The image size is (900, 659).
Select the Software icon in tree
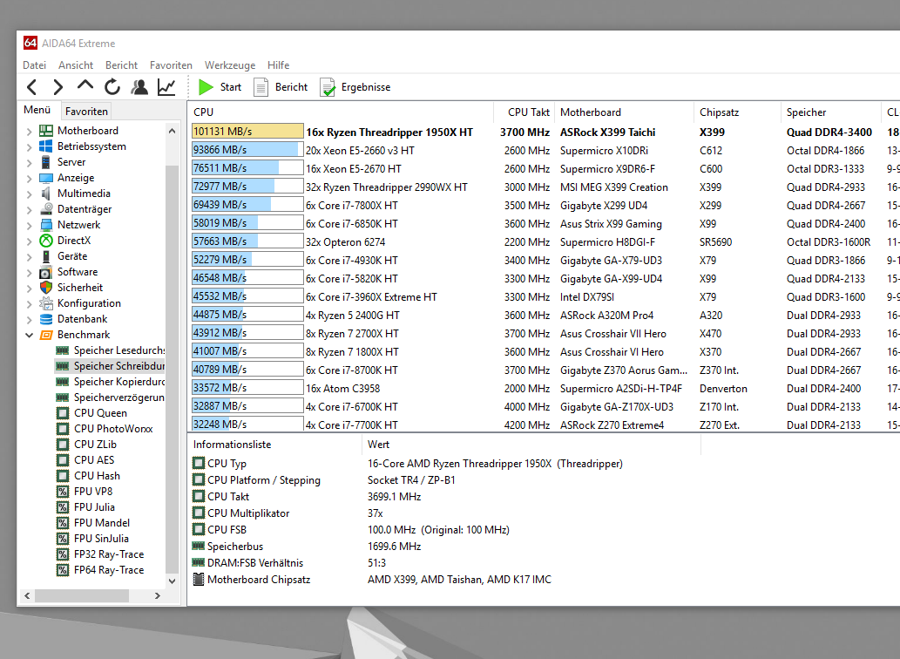tap(46, 272)
